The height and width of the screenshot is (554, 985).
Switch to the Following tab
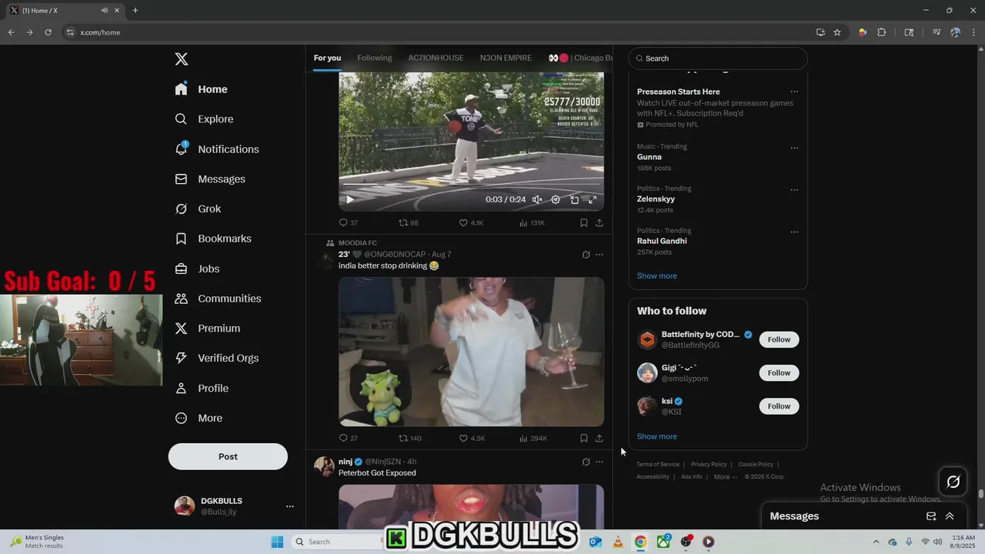pos(374,58)
